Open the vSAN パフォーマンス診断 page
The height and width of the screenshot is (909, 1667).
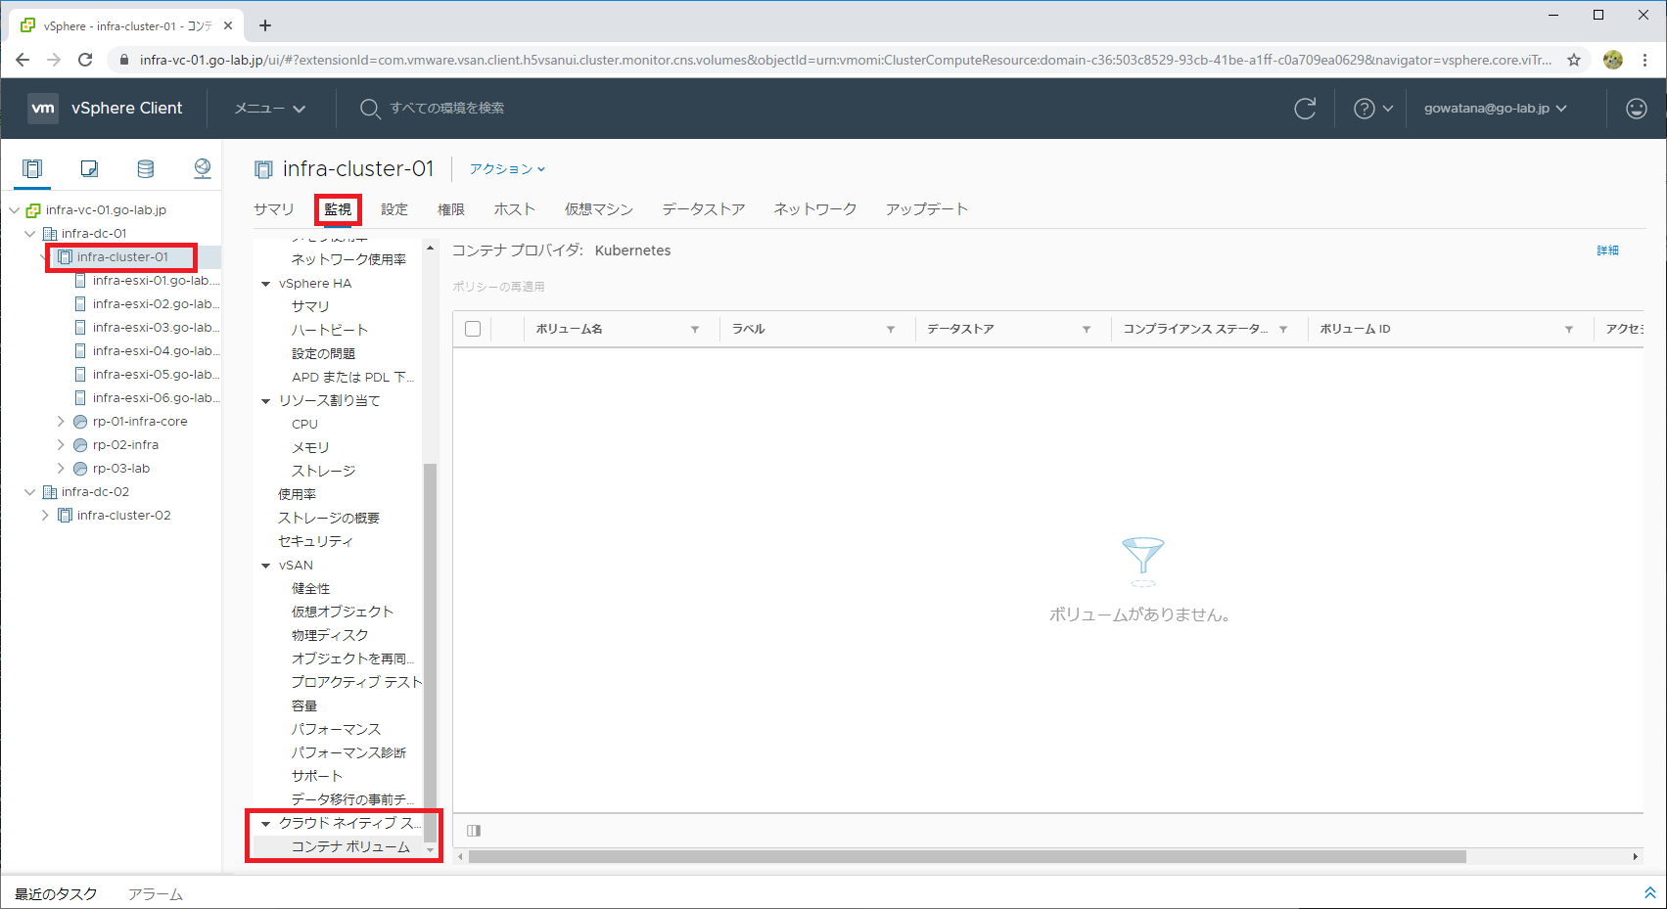[x=348, y=753]
